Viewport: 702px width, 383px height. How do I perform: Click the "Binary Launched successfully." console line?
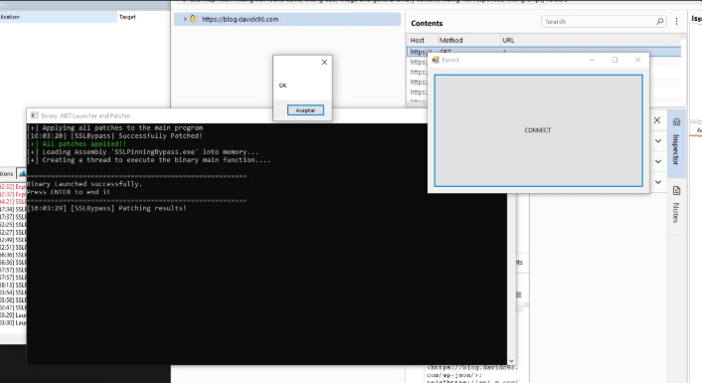coord(85,184)
